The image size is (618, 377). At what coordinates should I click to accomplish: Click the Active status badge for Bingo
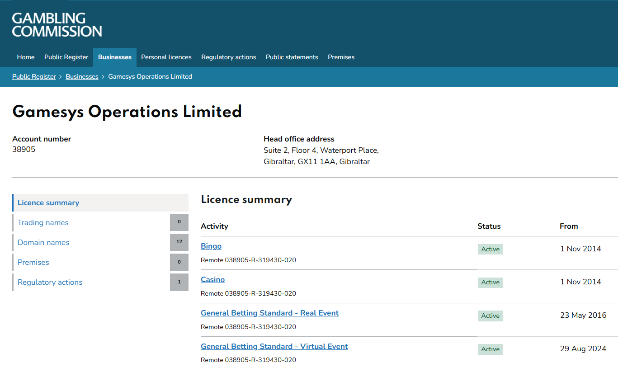(490, 249)
